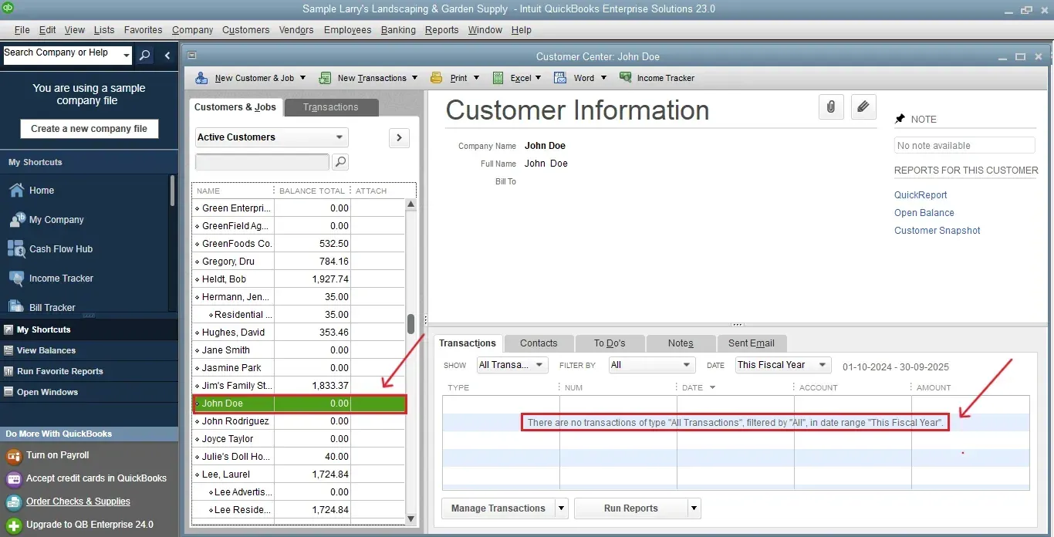Click the customer search input field

click(262, 162)
